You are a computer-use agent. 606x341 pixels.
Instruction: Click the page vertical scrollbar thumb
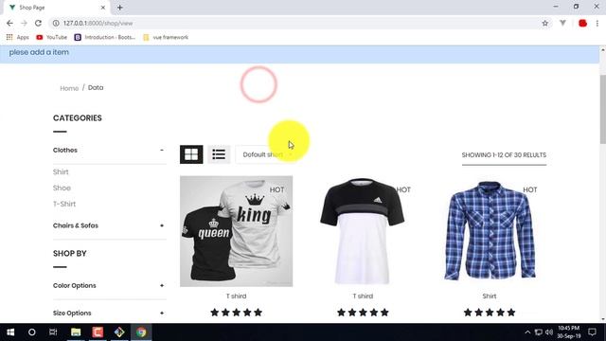pyautogui.click(x=602, y=109)
